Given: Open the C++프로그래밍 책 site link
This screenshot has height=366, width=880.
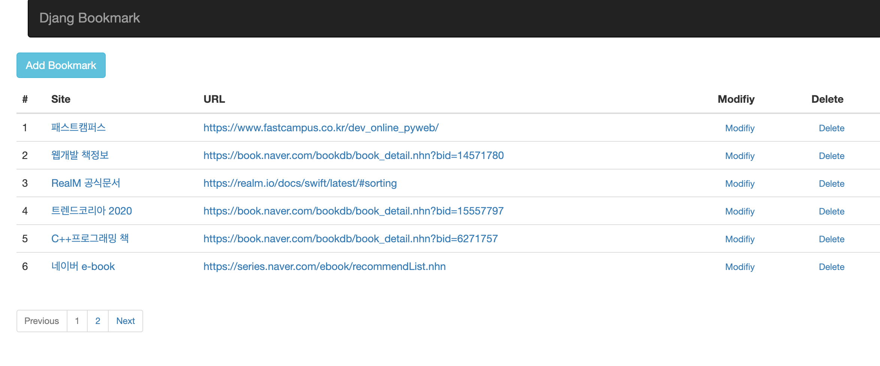Looking at the screenshot, I should 90,238.
